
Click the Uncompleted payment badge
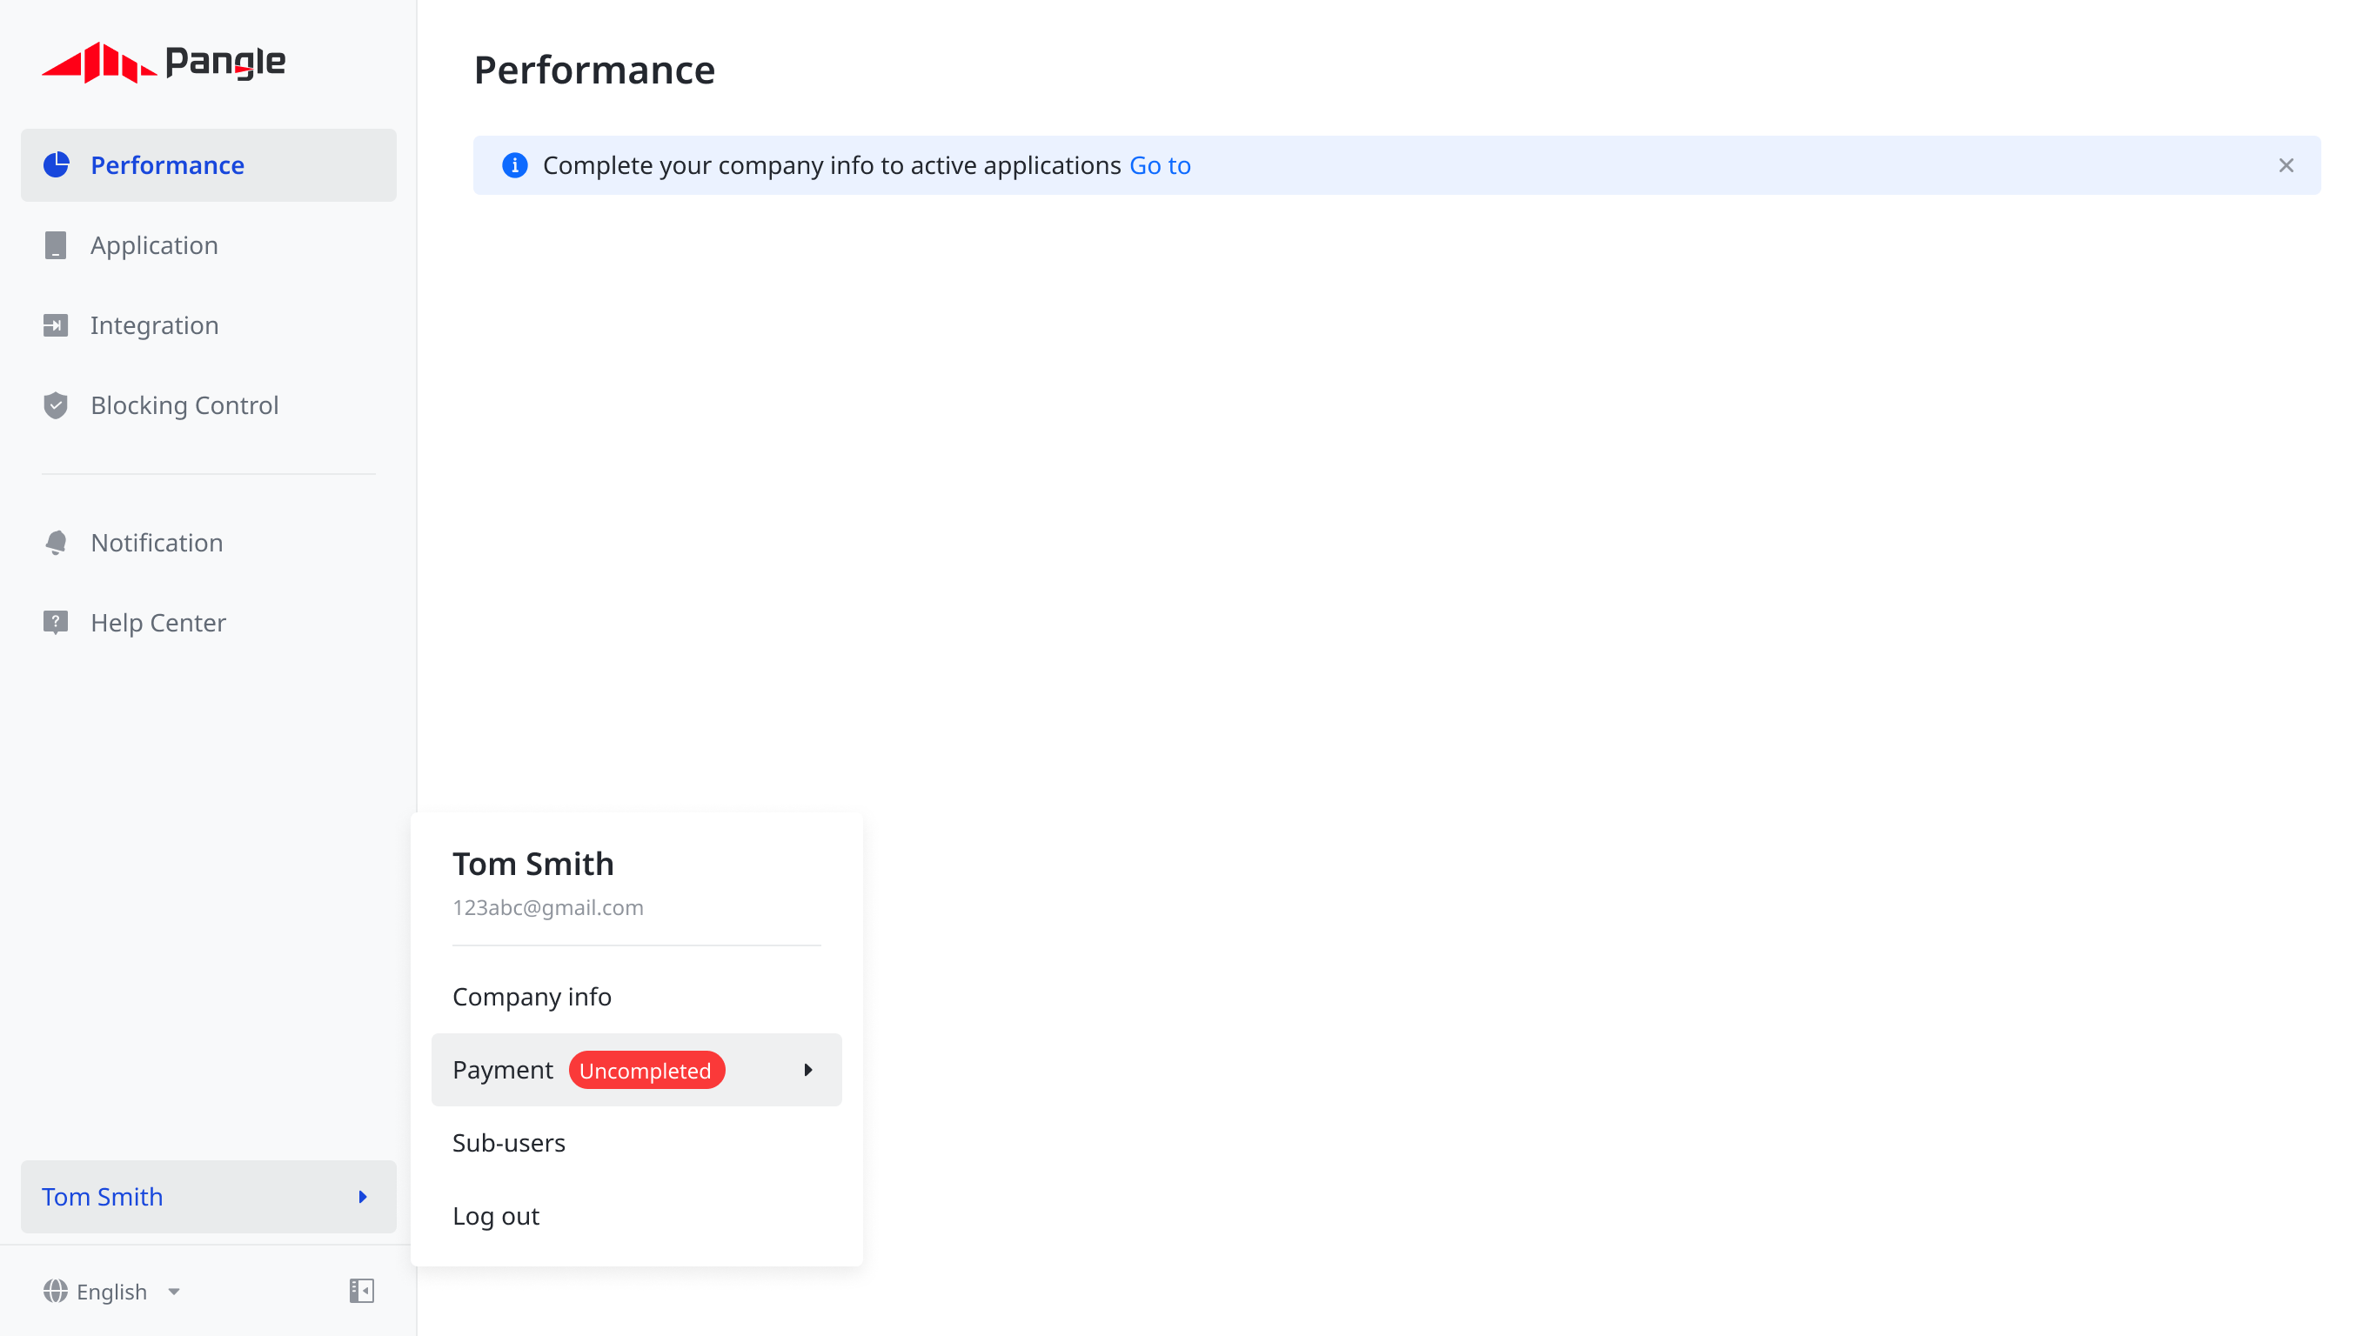[x=646, y=1070]
